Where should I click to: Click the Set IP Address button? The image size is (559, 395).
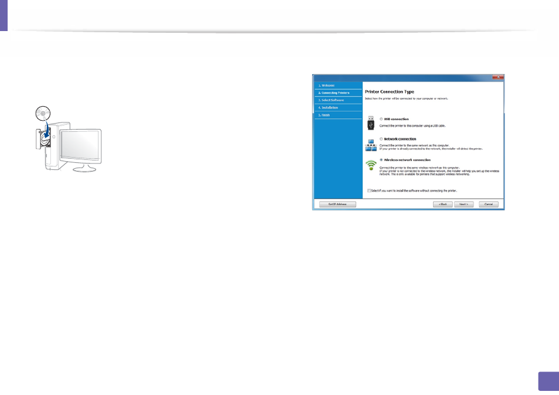(x=338, y=205)
